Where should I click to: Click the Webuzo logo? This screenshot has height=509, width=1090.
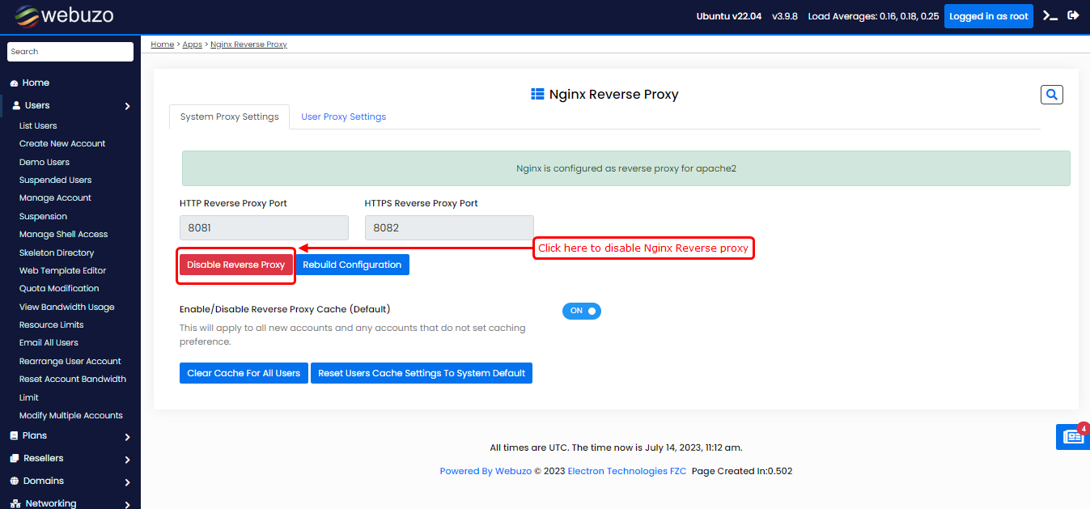pos(63,16)
